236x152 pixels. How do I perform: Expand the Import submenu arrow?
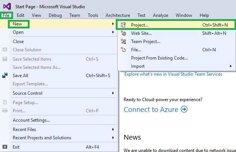[x=230, y=66]
